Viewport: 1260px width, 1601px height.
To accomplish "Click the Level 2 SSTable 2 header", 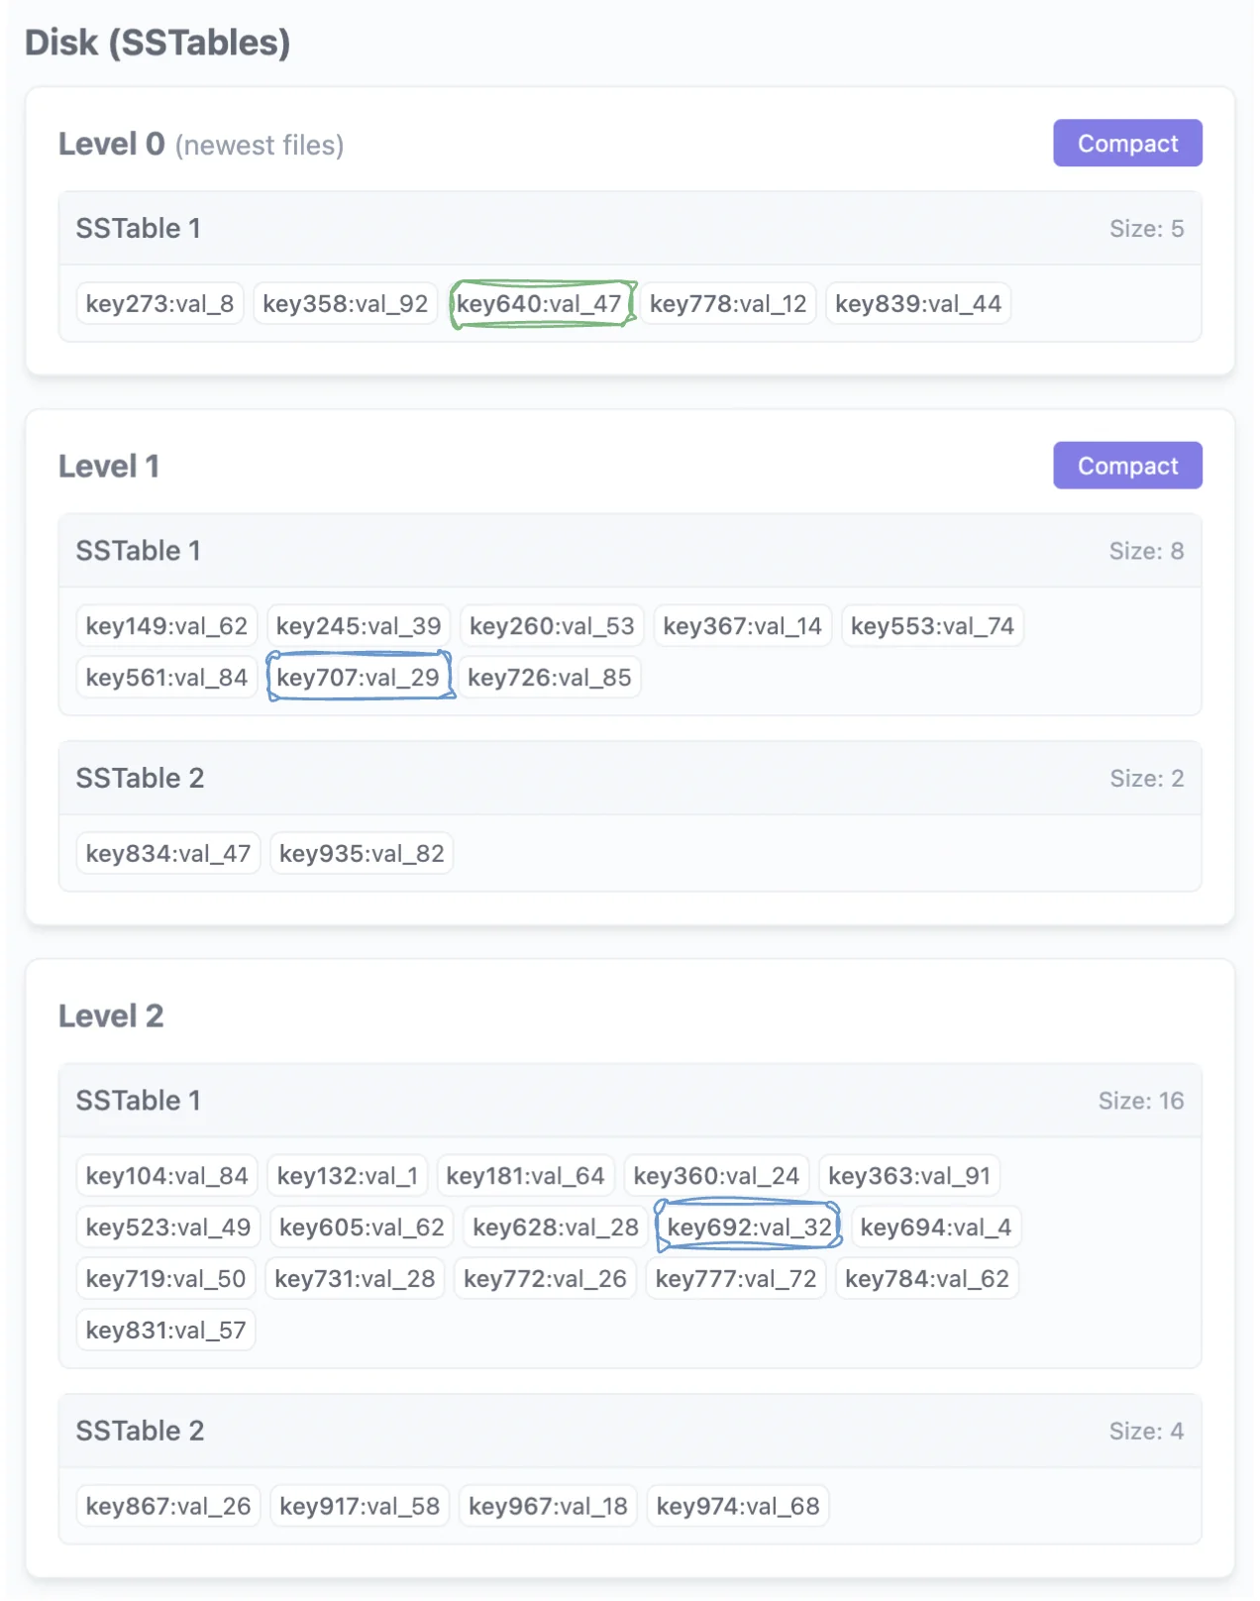I will pos(629,1432).
